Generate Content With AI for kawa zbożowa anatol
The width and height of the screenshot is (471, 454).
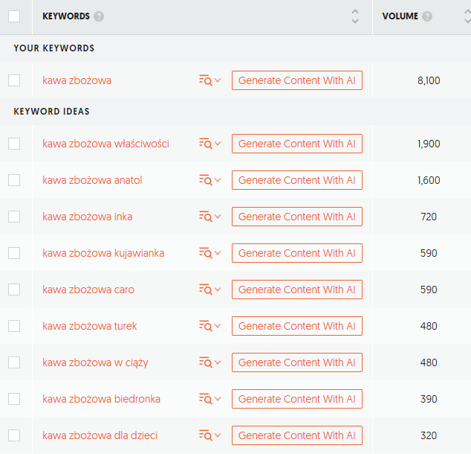(x=297, y=180)
